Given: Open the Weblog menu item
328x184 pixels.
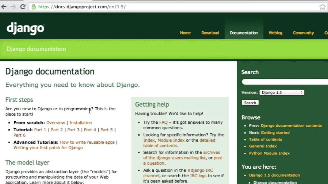Looking at the screenshot, I should (275, 33).
